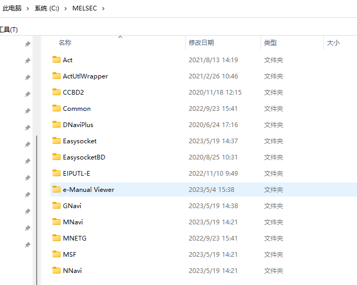The width and height of the screenshot is (357, 285).
Task: Click date 2020/6/24 17:16
Action: 213,124
